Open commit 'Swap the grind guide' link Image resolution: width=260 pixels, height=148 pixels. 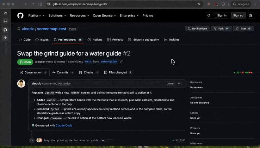pos(71,140)
